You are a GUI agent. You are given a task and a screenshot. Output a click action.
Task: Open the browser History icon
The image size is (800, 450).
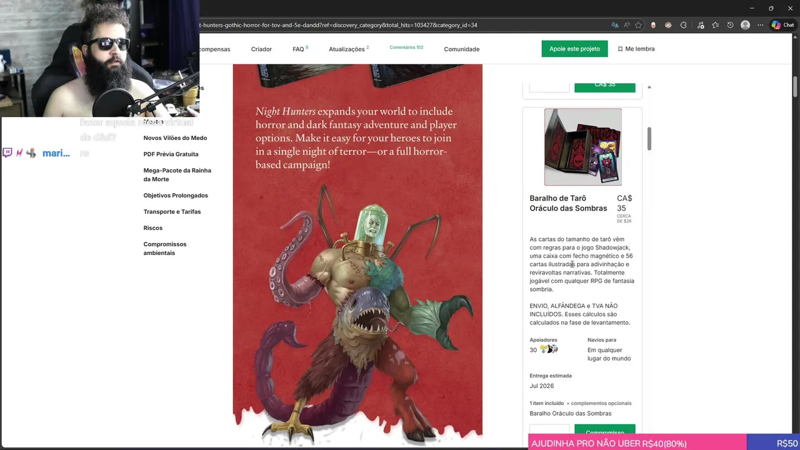[x=730, y=25]
